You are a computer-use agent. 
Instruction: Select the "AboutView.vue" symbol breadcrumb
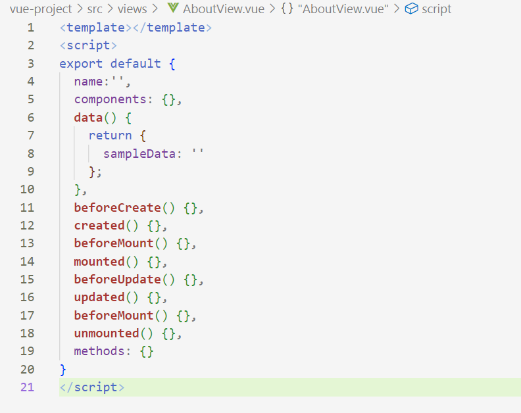tap(343, 9)
